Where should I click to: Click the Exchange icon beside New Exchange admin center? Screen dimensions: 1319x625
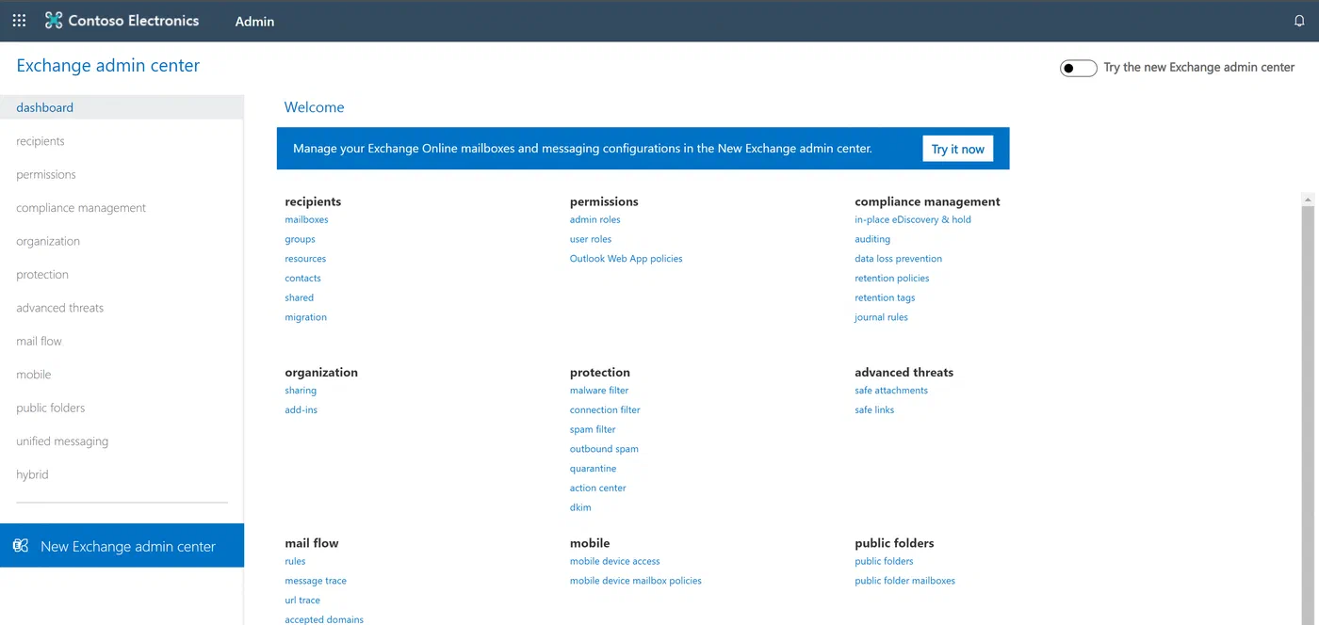pyautogui.click(x=21, y=546)
